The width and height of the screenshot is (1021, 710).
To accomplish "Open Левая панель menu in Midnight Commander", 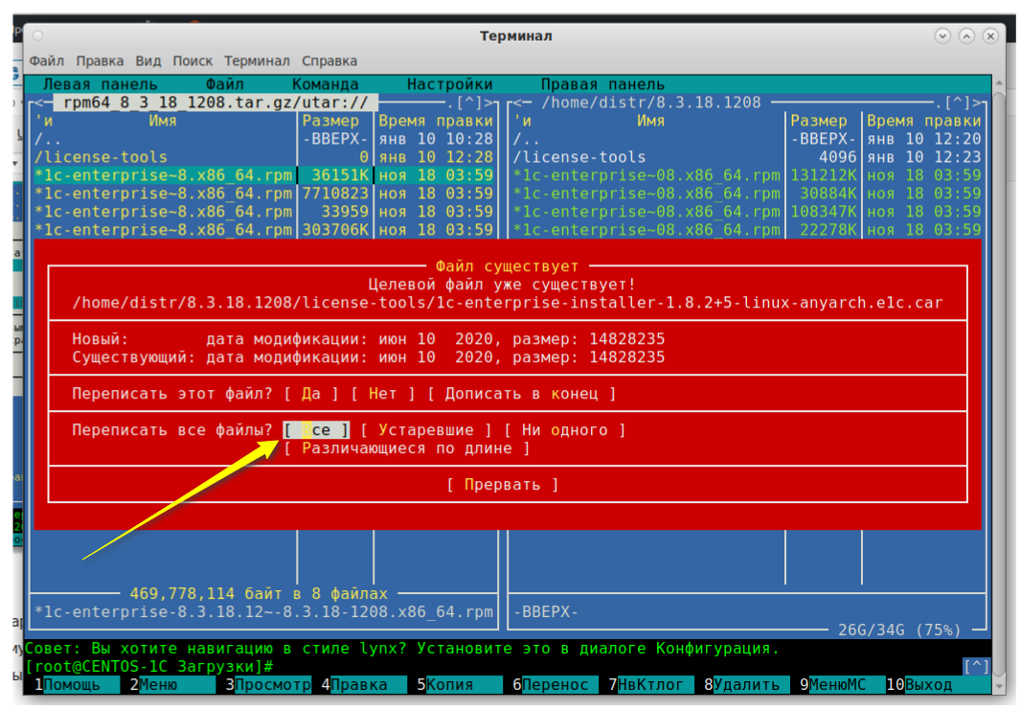I will pyautogui.click(x=101, y=84).
